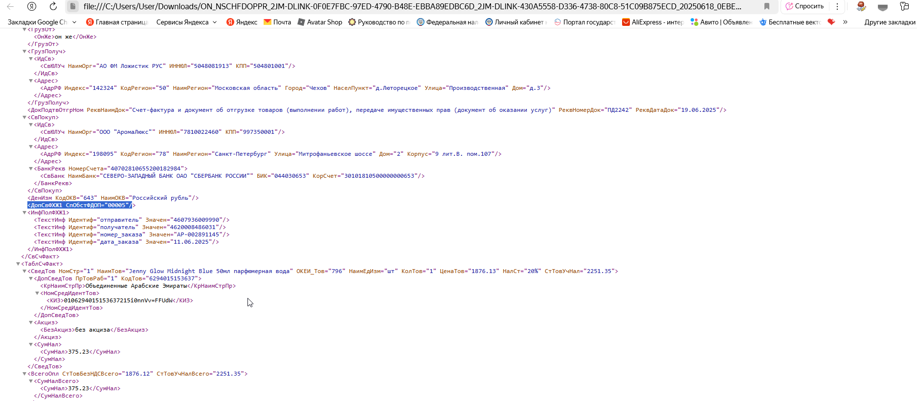Click the отправитель value "4607936009990"
Viewport: 917px width, 401px height.
pos(197,220)
